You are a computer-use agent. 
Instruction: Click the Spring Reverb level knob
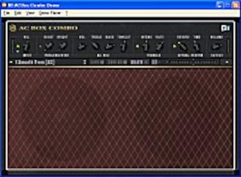tap(182, 46)
